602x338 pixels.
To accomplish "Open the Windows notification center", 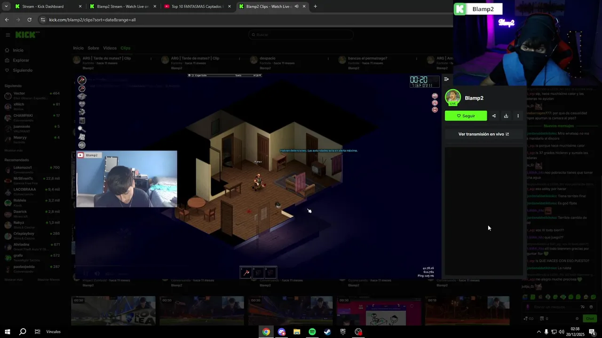I will tap(592, 332).
